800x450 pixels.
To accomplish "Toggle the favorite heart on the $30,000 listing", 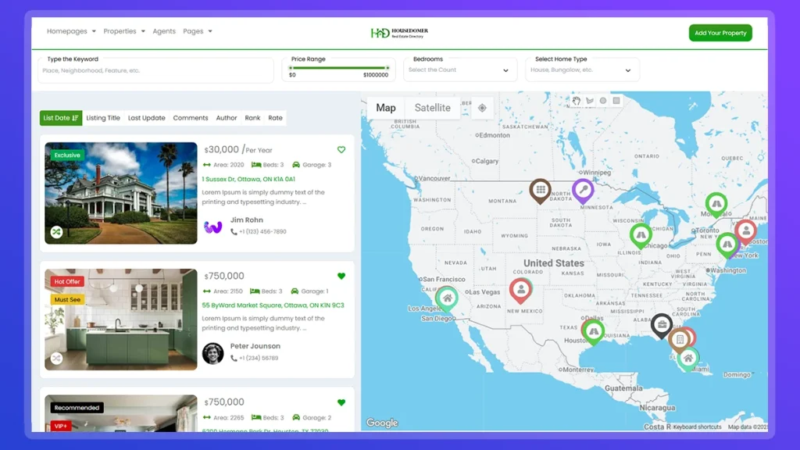I will coord(341,149).
